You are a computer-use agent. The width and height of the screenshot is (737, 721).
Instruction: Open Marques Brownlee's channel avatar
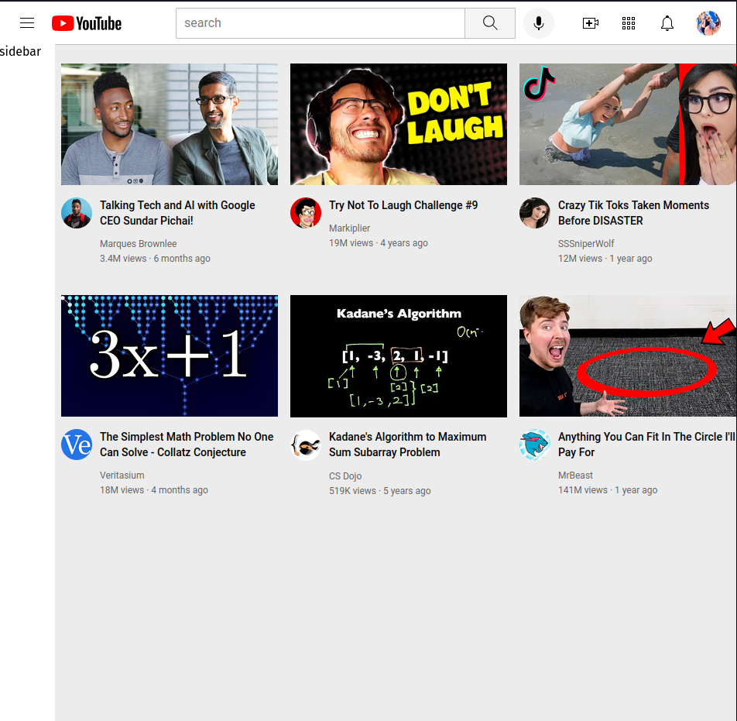point(76,213)
